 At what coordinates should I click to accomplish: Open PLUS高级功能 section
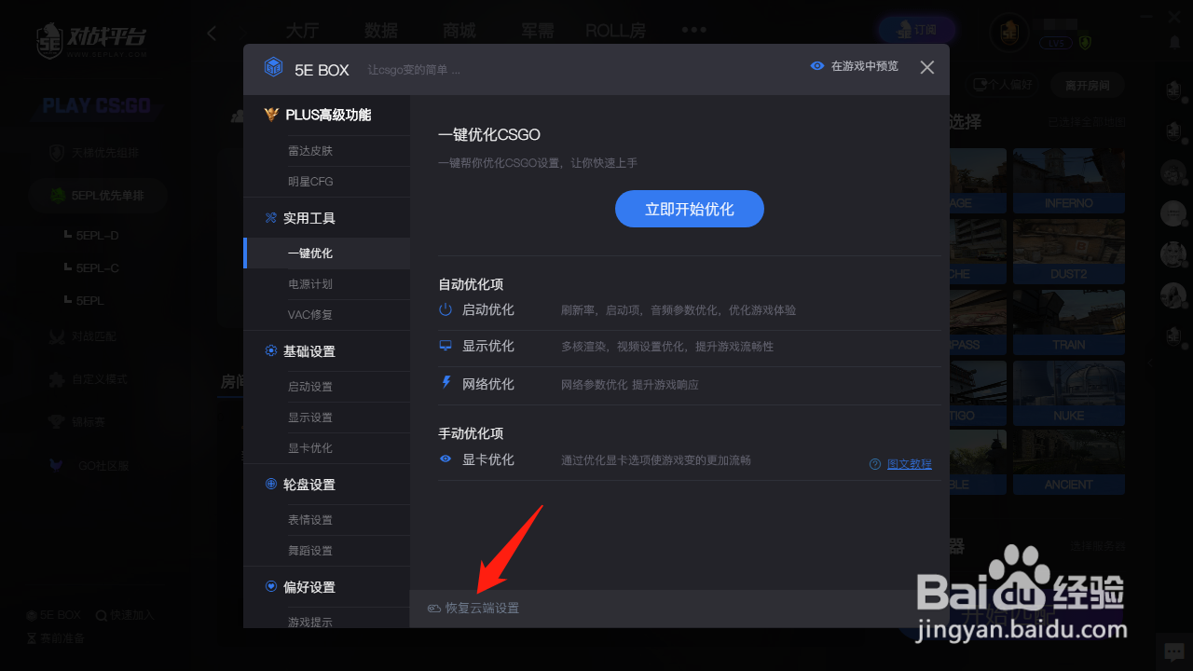pyautogui.click(x=326, y=115)
